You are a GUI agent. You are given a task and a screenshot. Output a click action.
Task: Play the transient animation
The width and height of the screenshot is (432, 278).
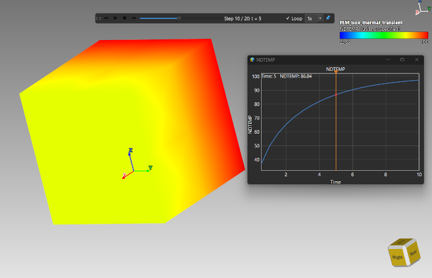pos(115,18)
